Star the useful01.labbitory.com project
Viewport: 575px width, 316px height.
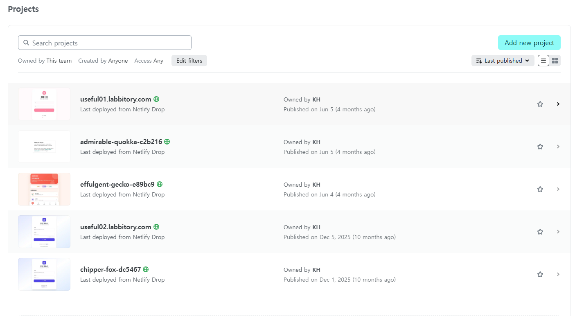click(x=540, y=104)
